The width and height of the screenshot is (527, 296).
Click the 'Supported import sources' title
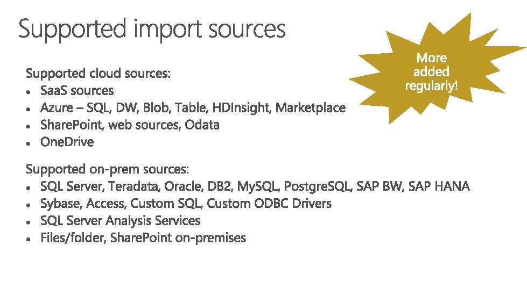[x=152, y=29]
